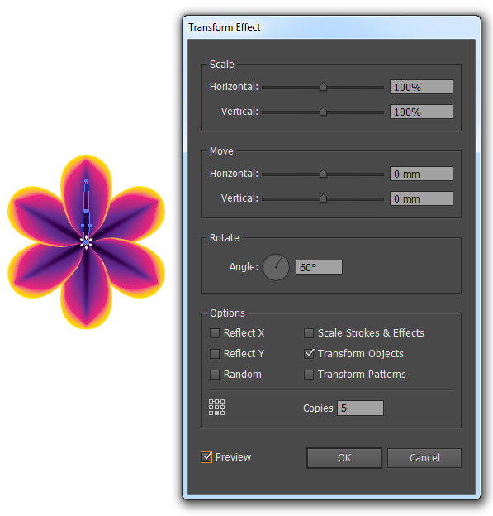Toggle the Random option checkbox
Viewport: 493px width, 516px height.
click(x=215, y=375)
